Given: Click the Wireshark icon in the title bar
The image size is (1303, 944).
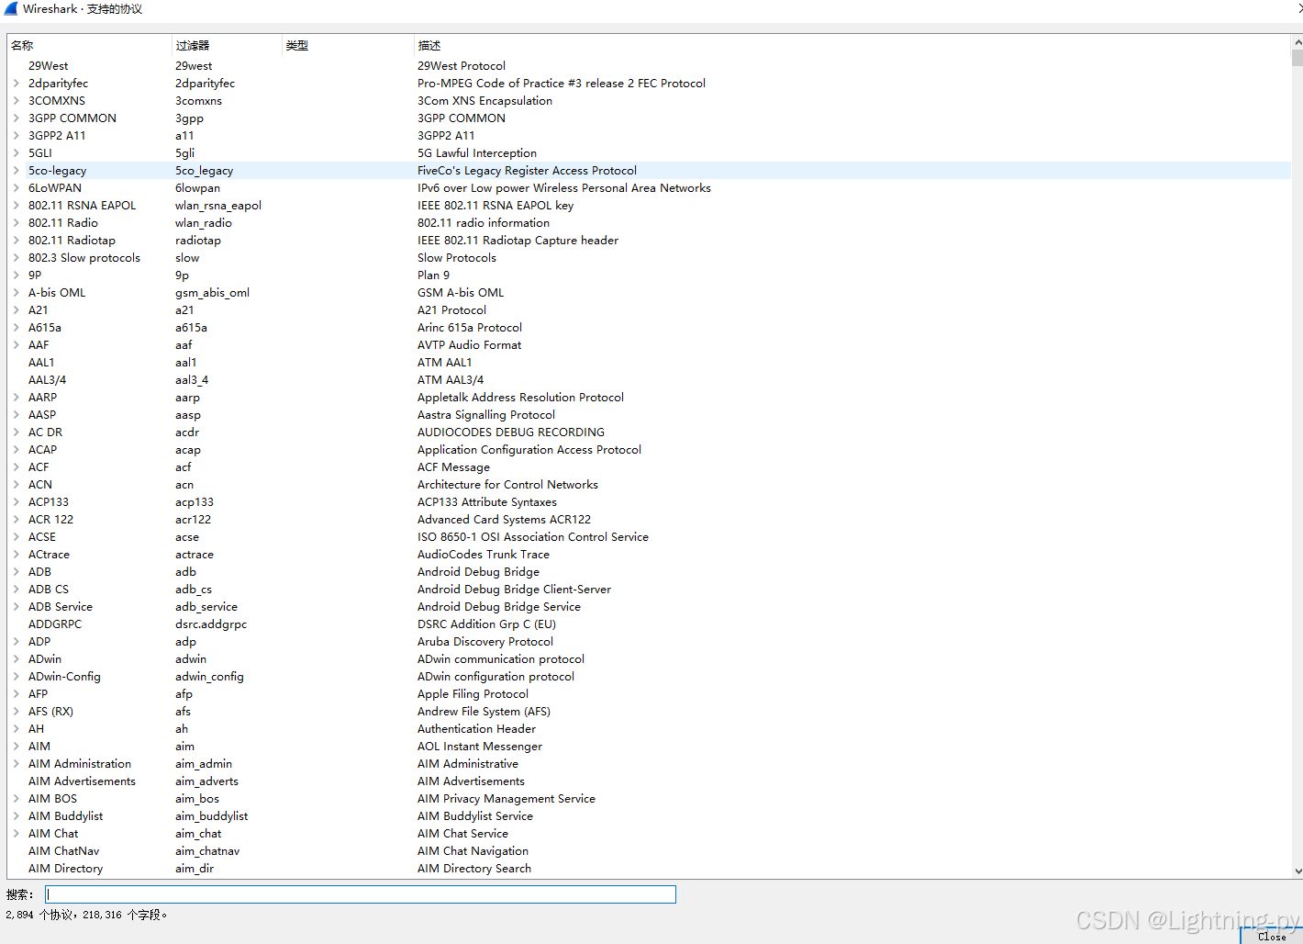Looking at the screenshot, I should tap(10, 9).
